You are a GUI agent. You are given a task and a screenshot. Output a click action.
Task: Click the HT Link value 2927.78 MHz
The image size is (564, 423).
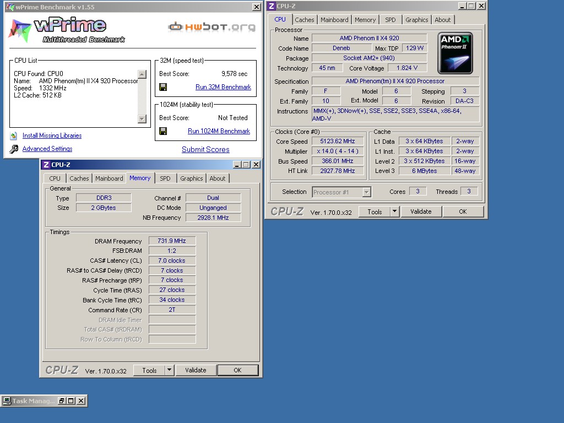coord(338,171)
